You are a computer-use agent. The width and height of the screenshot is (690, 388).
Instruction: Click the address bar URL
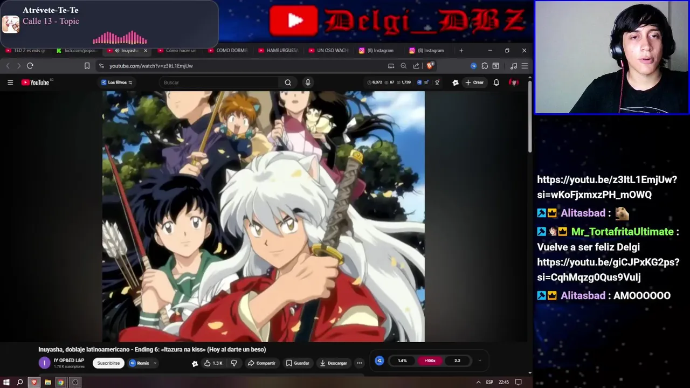[151, 66]
